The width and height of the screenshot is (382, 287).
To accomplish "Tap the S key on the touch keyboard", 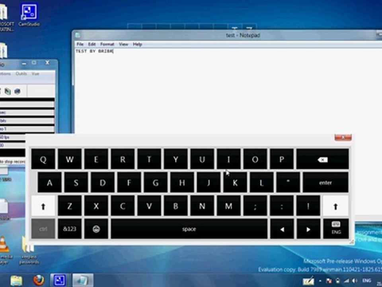I will 76,182.
